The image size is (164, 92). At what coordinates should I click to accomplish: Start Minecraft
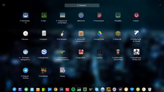click(x=118, y=33)
